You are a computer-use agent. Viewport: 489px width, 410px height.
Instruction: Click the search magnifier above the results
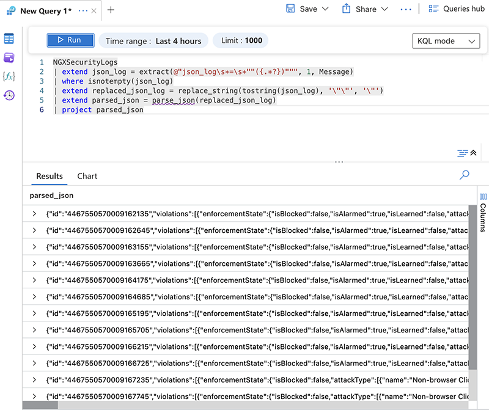pos(464,175)
